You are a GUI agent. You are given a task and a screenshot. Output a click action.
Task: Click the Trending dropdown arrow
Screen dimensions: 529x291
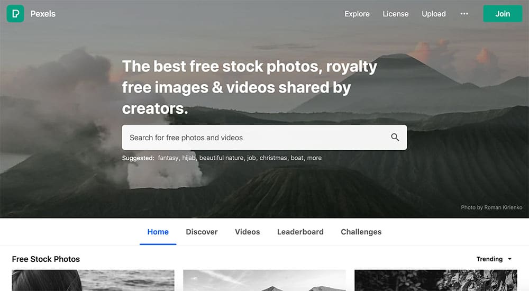pyautogui.click(x=509, y=259)
